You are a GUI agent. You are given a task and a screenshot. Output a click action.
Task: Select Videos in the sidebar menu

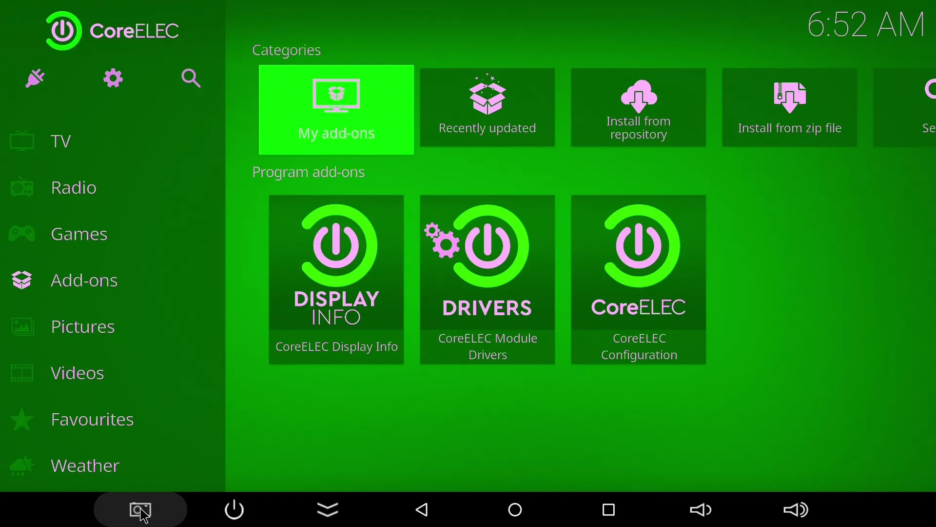coord(77,373)
